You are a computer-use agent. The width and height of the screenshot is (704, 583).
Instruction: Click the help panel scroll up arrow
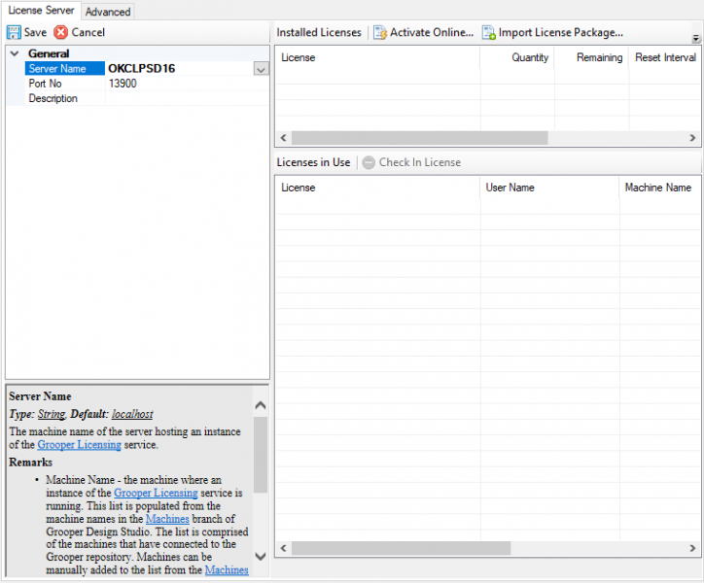tap(261, 406)
